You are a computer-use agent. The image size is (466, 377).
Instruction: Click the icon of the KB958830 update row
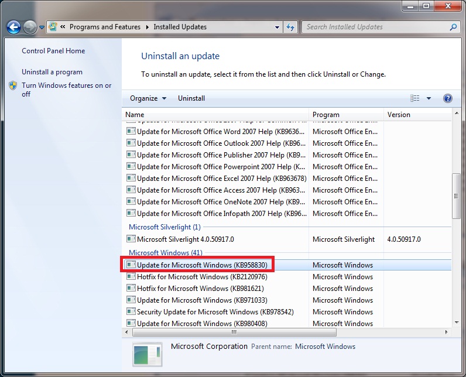[x=131, y=265]
